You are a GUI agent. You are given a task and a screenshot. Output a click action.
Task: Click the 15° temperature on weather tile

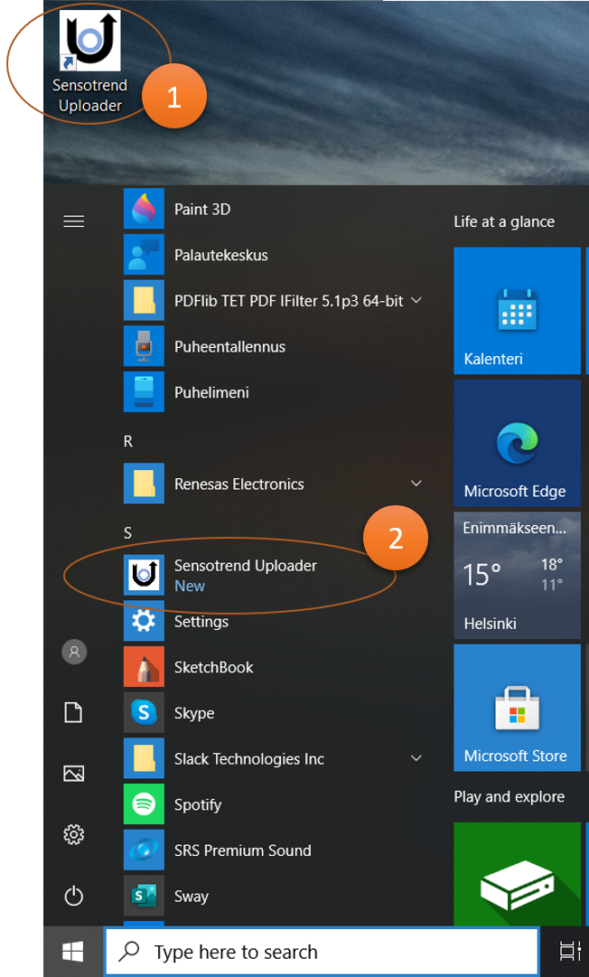481,575
